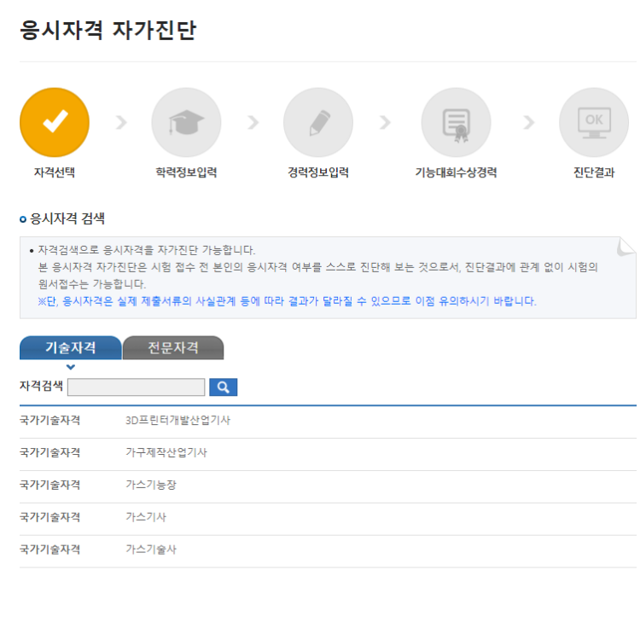Select the 기술자격 tab
The width and height of the screenshot is (640, 640).
tap(71, 348)
